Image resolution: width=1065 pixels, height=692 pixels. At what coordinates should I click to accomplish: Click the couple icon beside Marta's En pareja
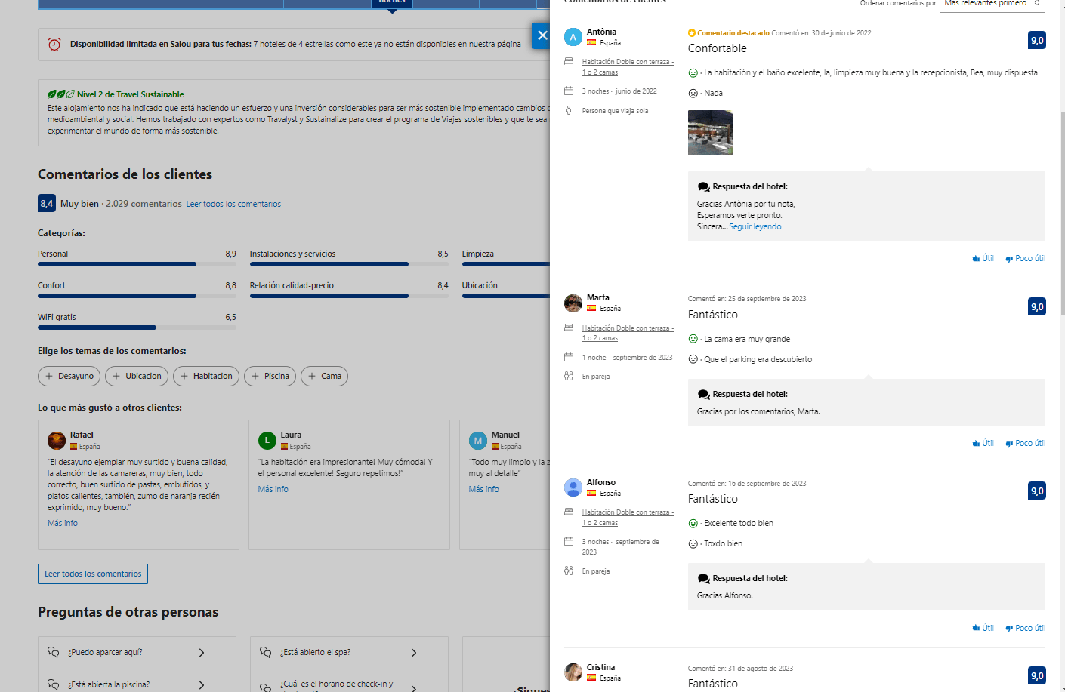(569, 376)
